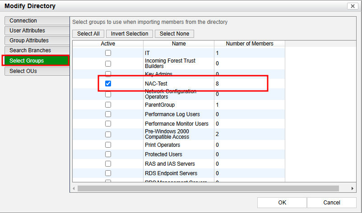Click the horizontal scrollbar left arrow
362x213 pixels.
click(x=74, y=188)
